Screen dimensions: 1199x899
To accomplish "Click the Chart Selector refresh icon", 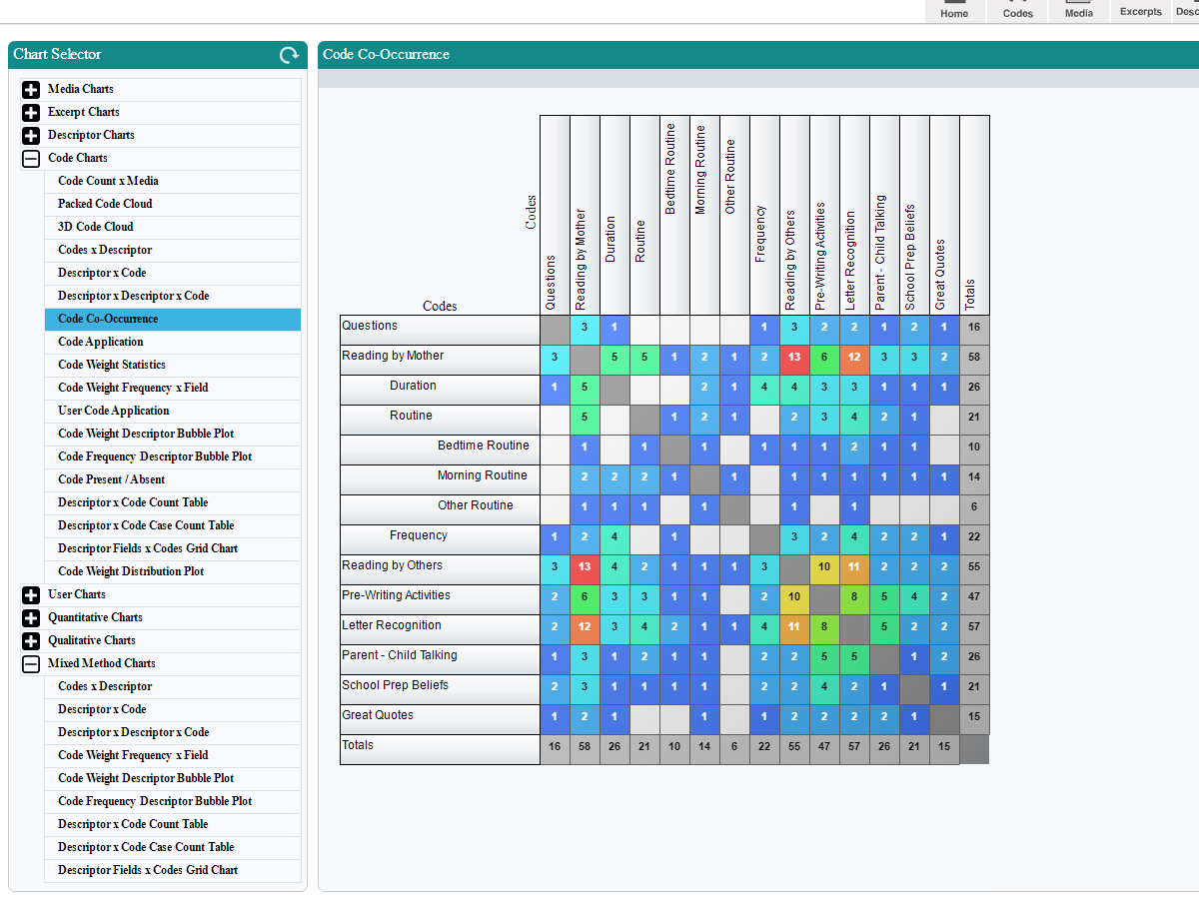I will [x=289, y=56].
